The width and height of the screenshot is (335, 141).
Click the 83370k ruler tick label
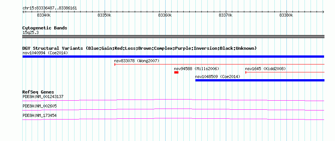point(225,15)
